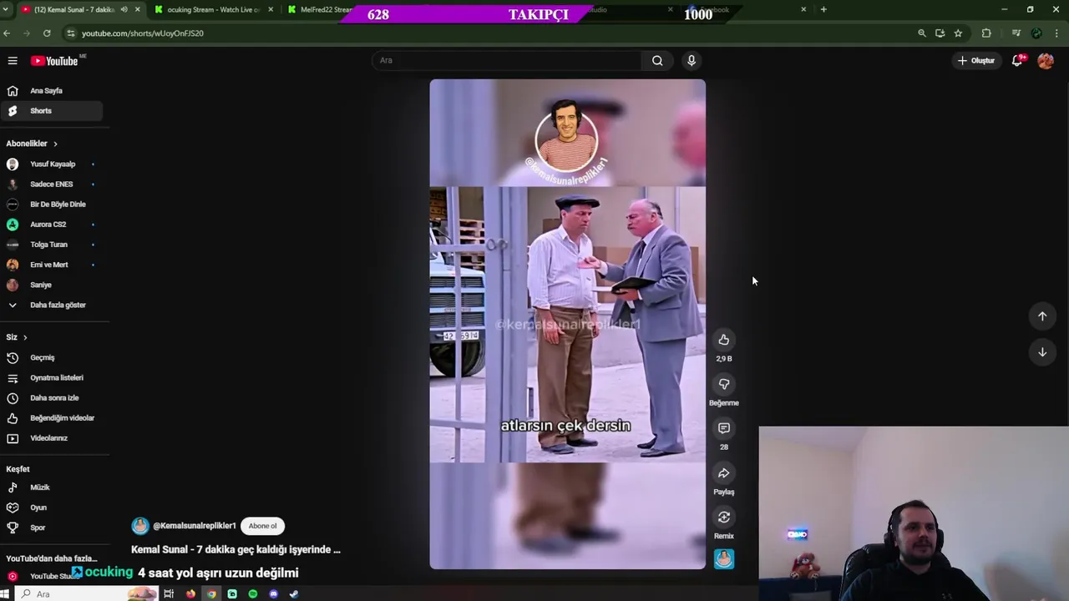The width and height of the screenshot is (1069, 601).
Task: Go to the YouTube logo home link
Action: (54, 61)
